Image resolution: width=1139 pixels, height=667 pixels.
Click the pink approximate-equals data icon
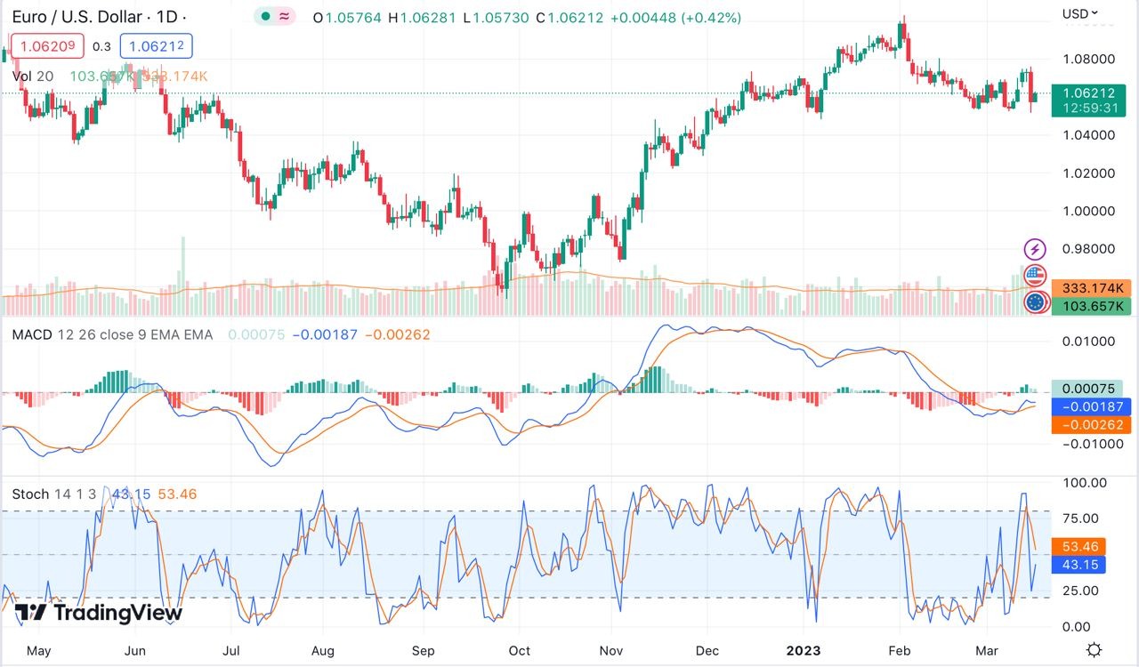click(x=284, y=17)
